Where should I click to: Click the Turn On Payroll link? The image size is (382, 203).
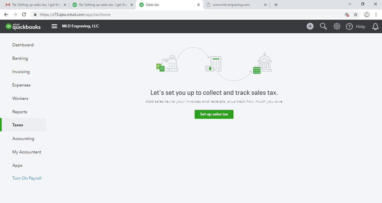tap(27, 178)
